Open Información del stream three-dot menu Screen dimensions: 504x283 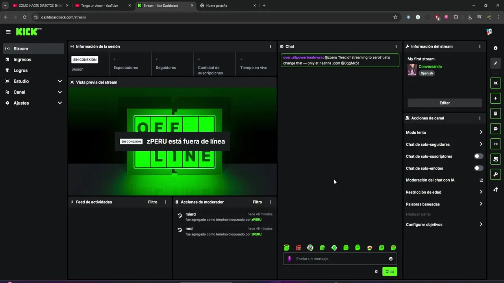(480, 46)
